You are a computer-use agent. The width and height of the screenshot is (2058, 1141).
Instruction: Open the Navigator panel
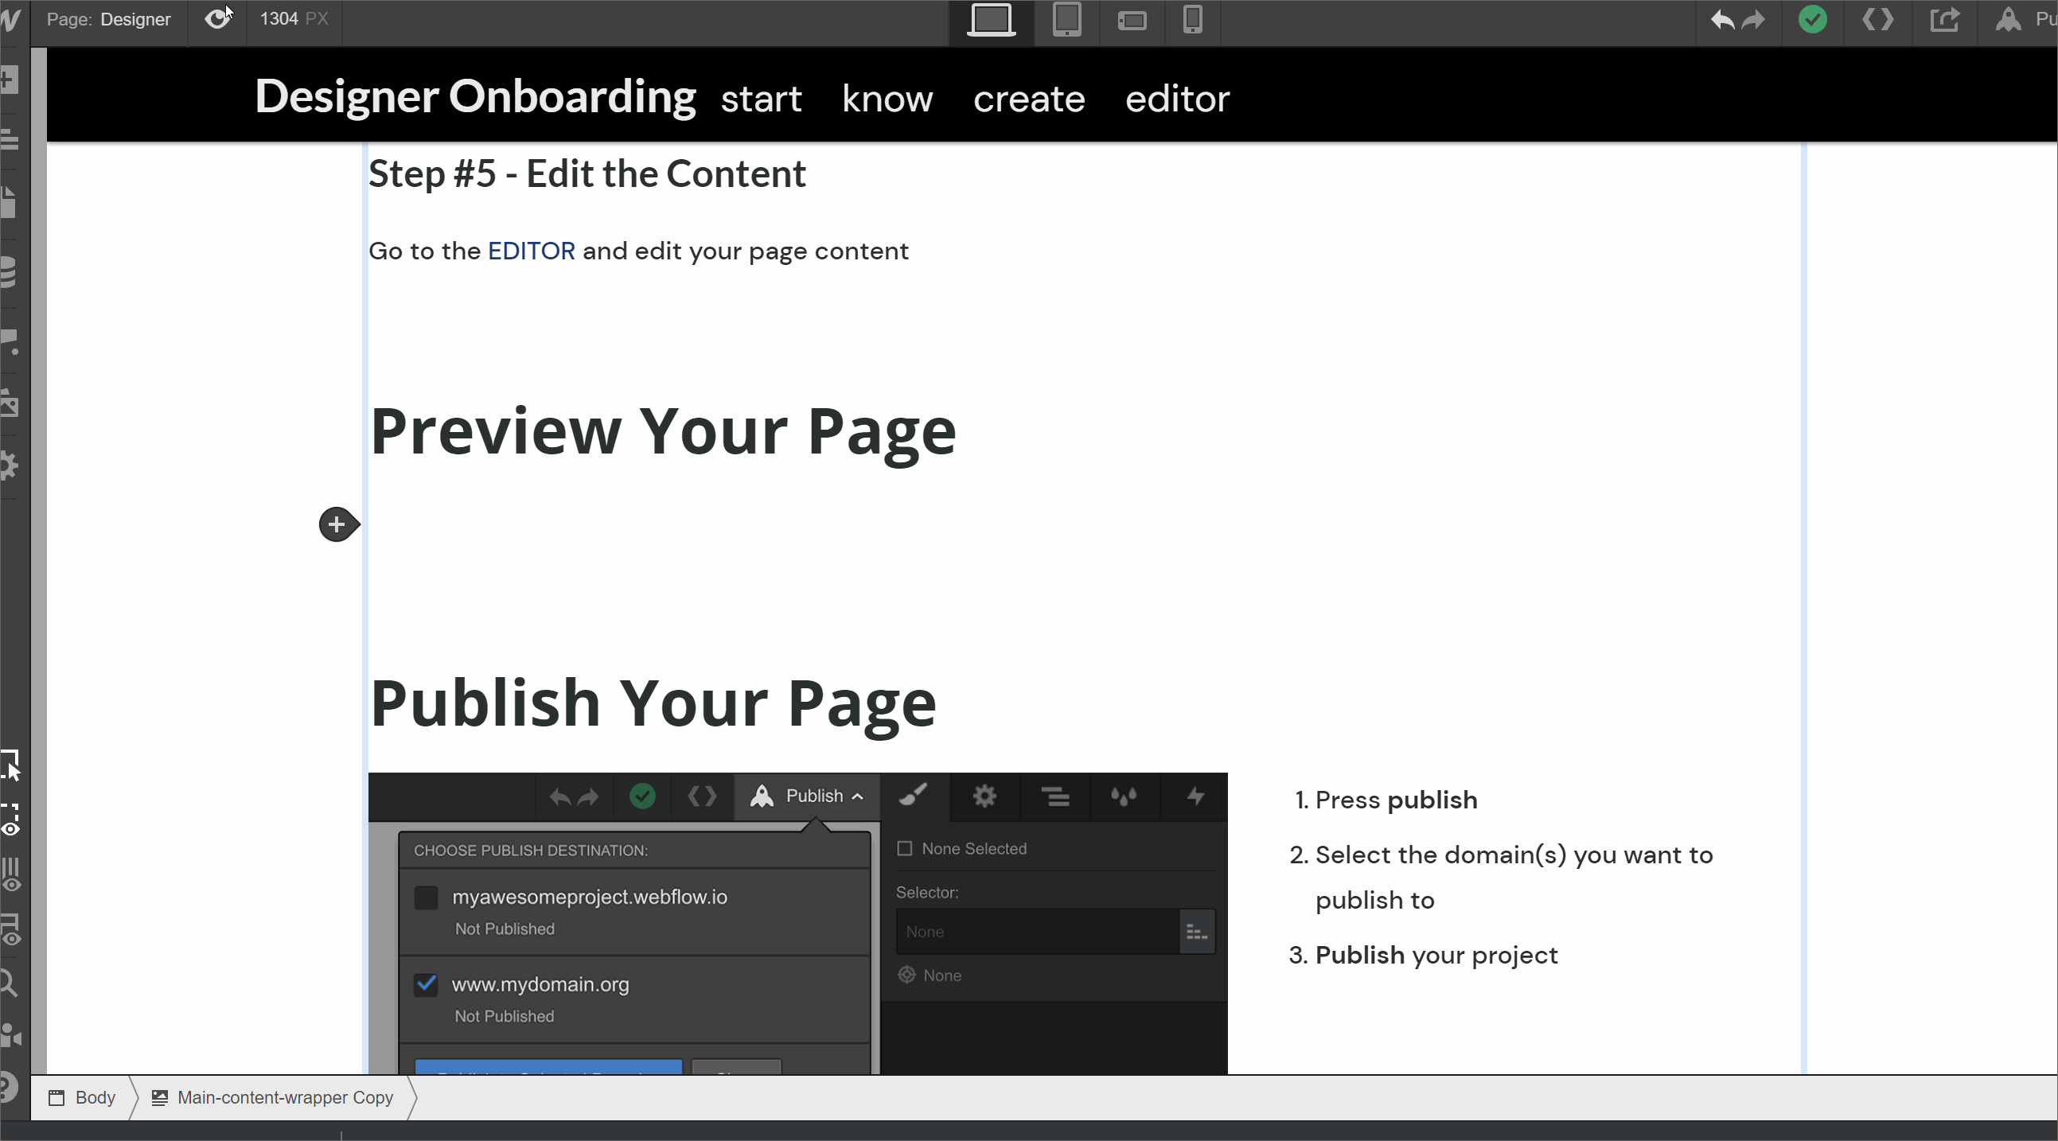[9, 139]
